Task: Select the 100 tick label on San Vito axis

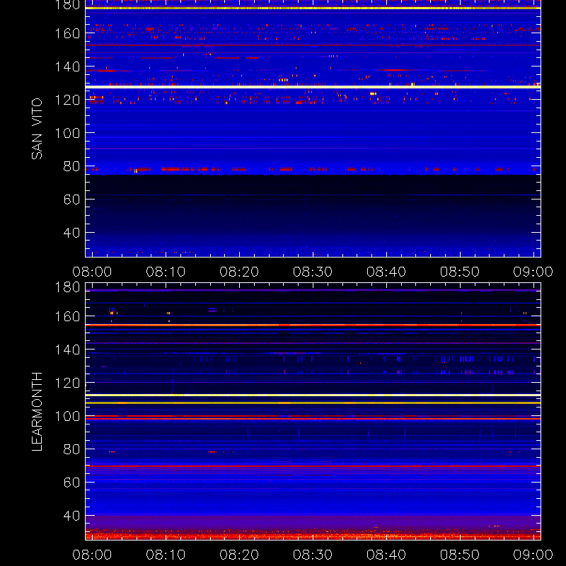Action: [67, 133]
